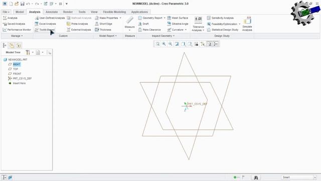Open the quick access toolbar customize arrow
The image size is (321, 181).
click(67, 4)
